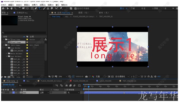Image resolution: width=179 pixels, height=102 pixels.
Task: Click the draft 3D icon in timeline
Action: coord(62,85)
